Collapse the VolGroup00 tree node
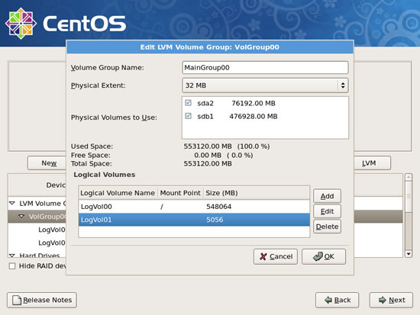Viewport: 420px width, 315px height. (21, 216)
